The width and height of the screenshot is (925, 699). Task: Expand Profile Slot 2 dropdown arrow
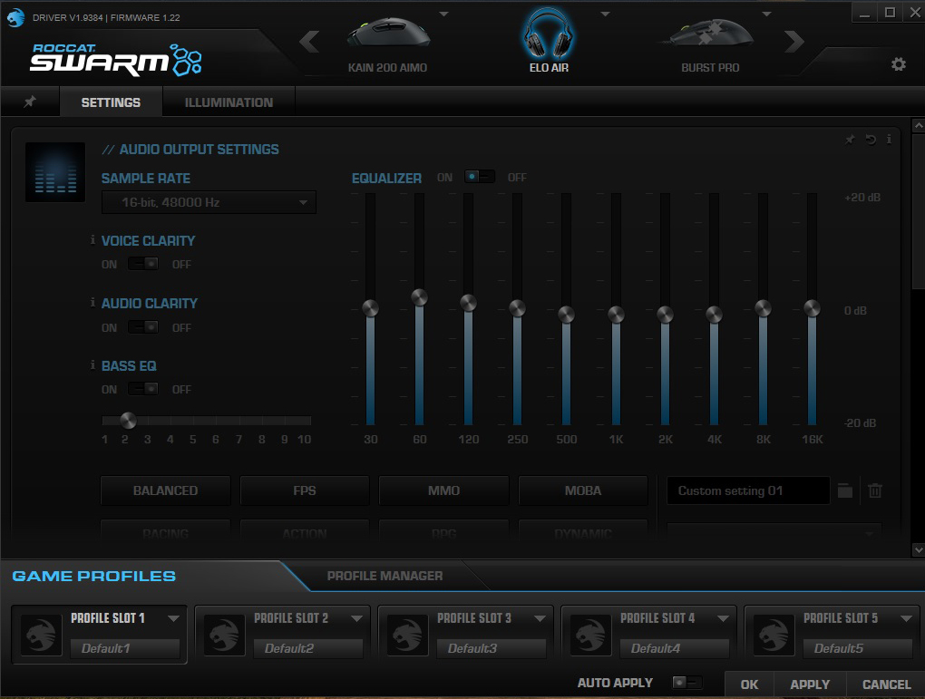click(356, 618)
